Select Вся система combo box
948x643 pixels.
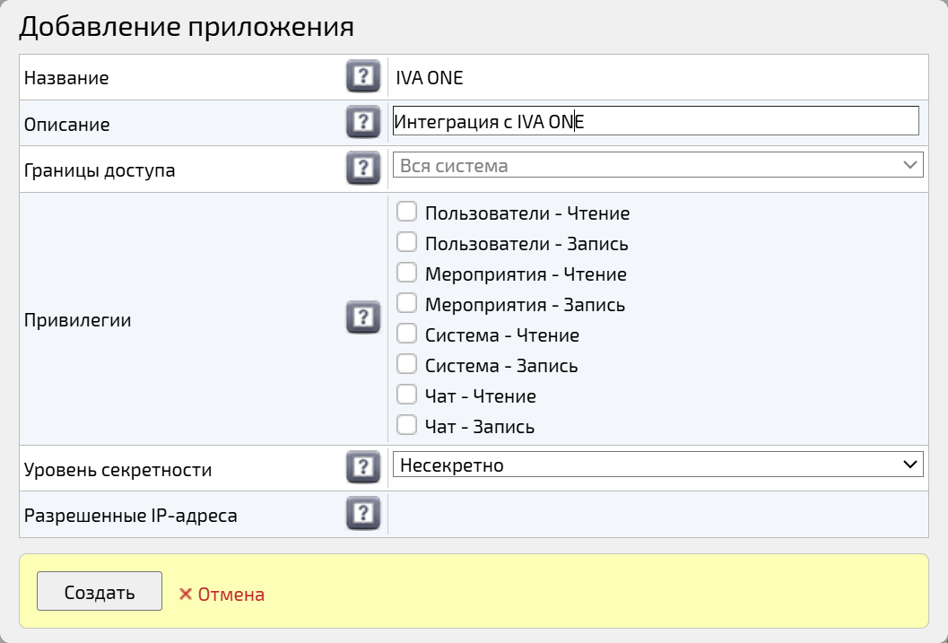[659, 164]
